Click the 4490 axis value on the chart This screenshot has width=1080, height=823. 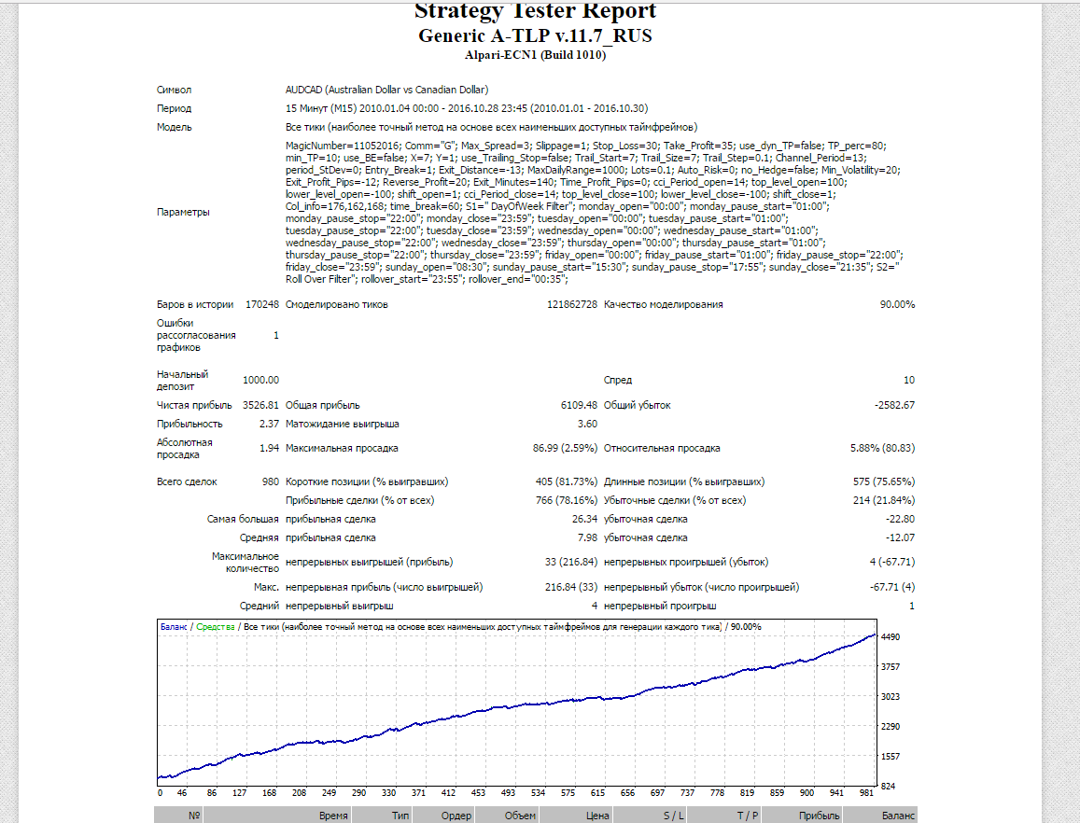coord(891,637)
